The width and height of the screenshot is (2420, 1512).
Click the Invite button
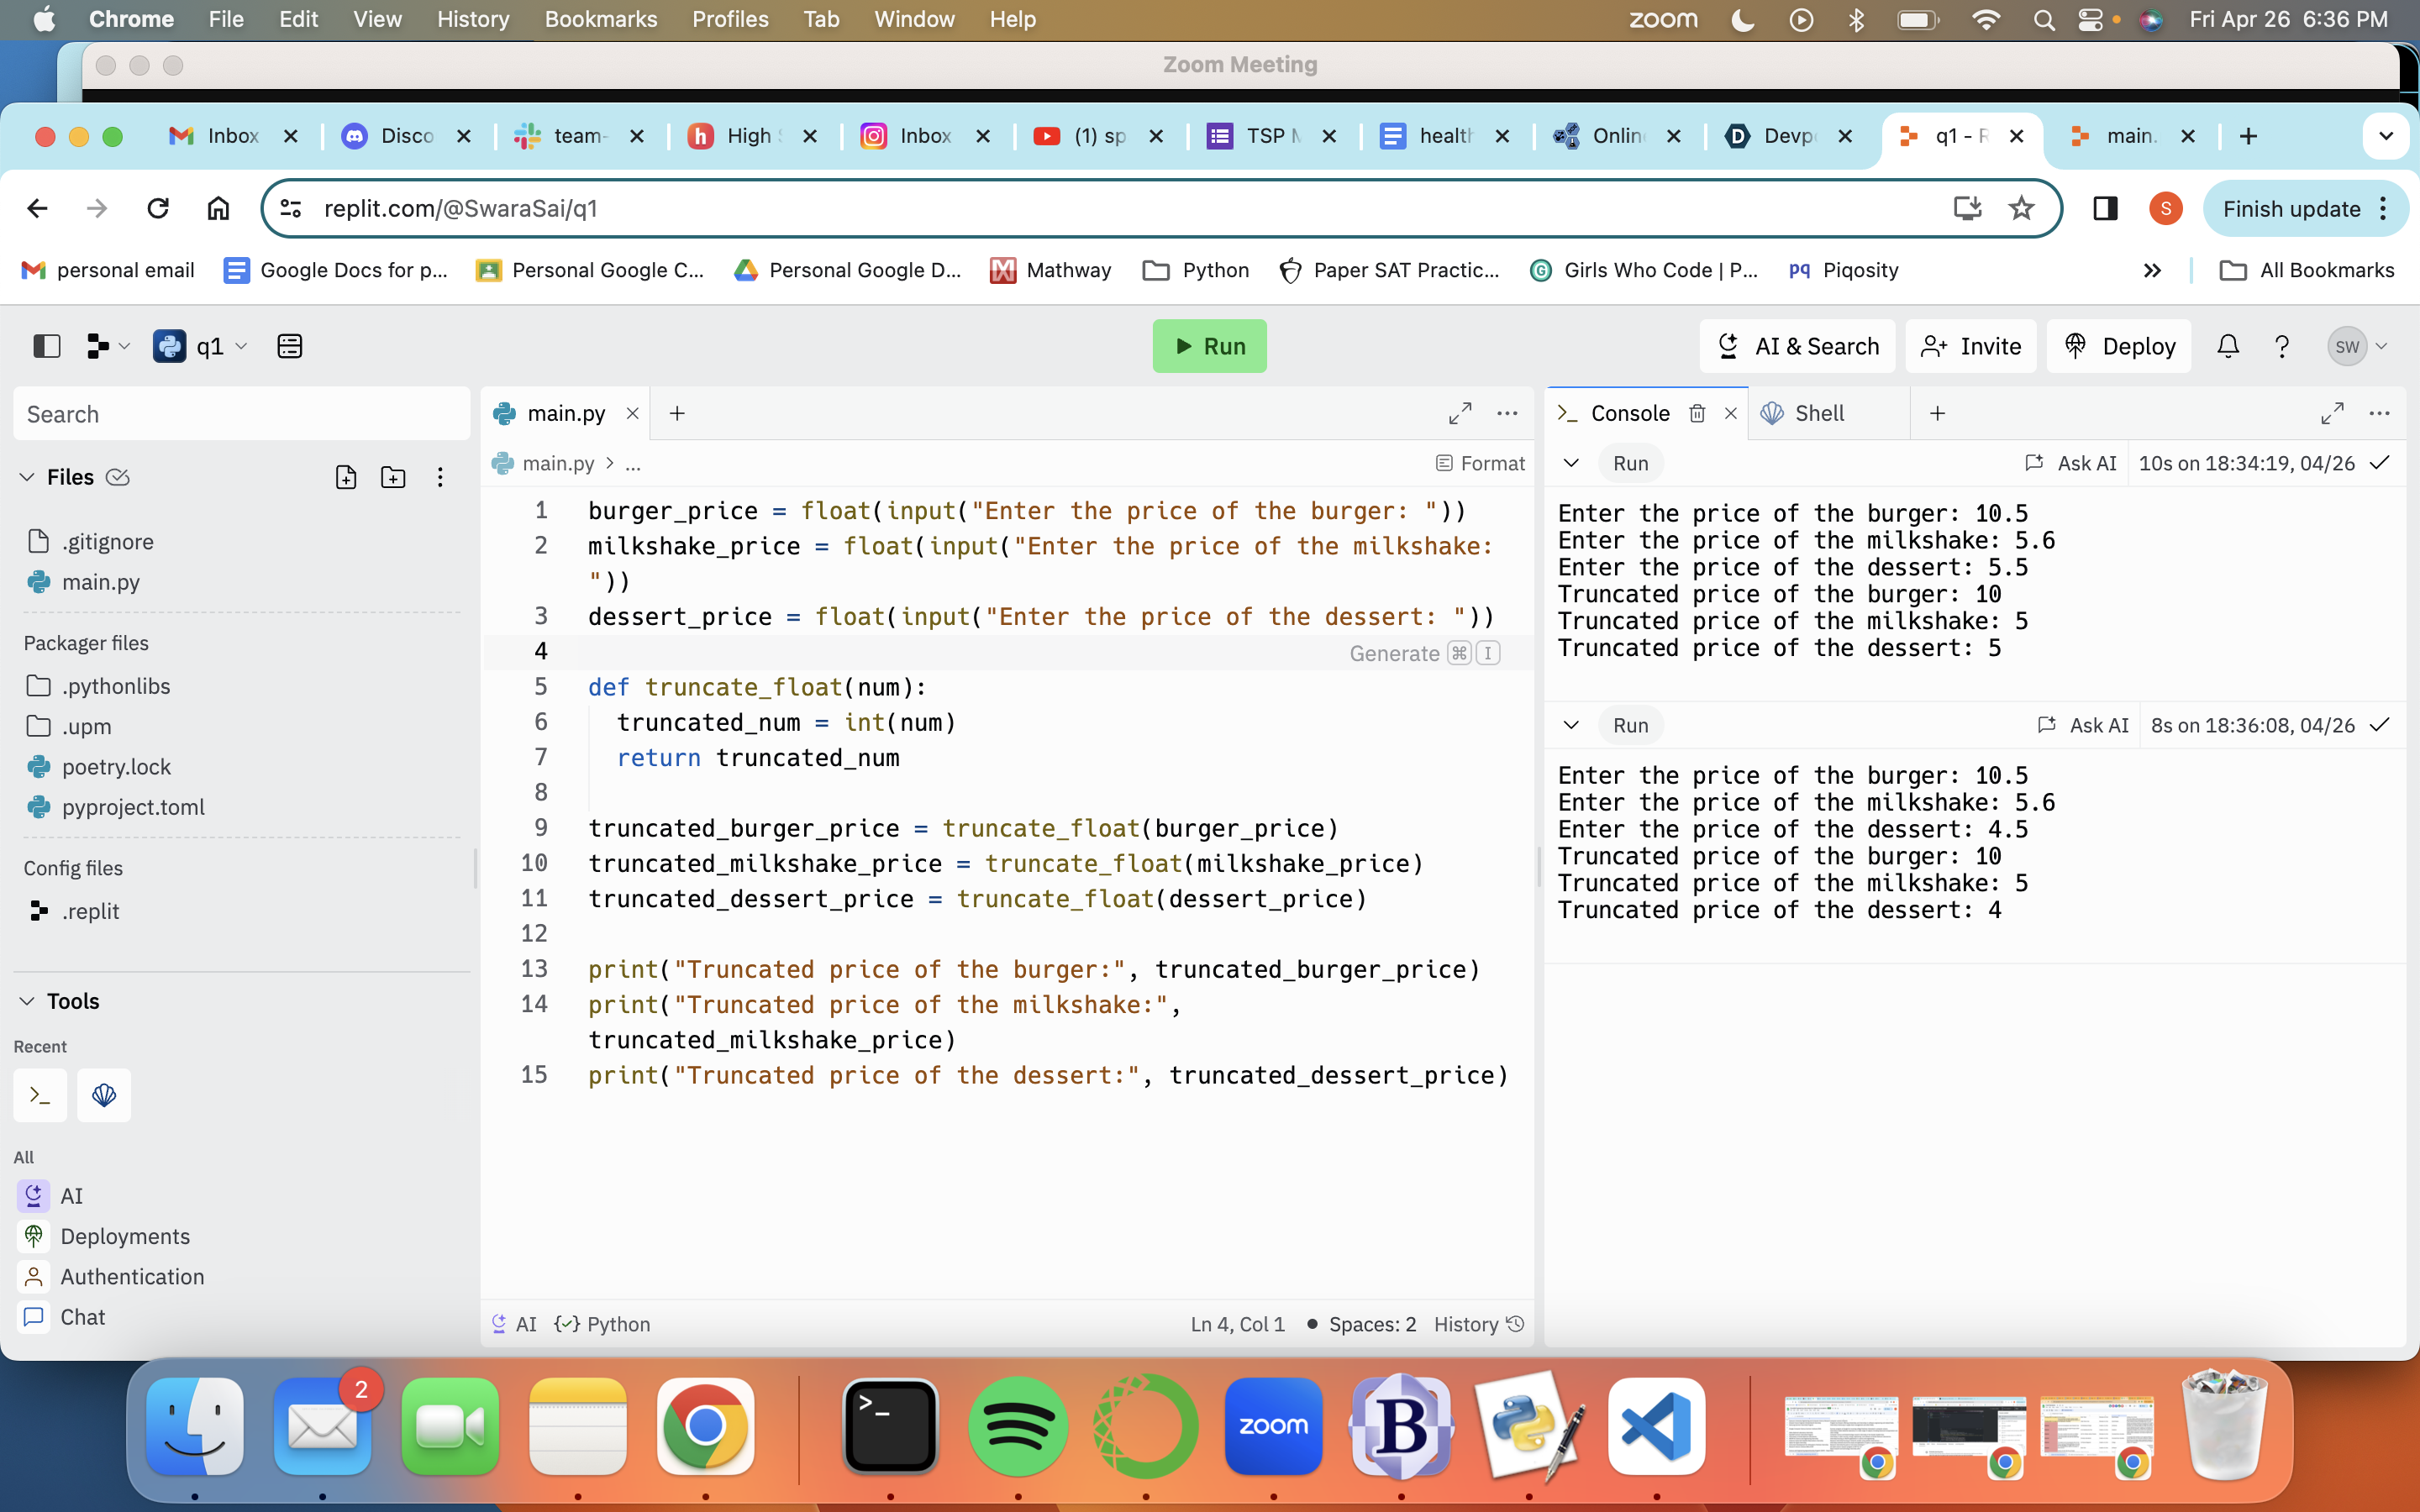click(1970, 346)
